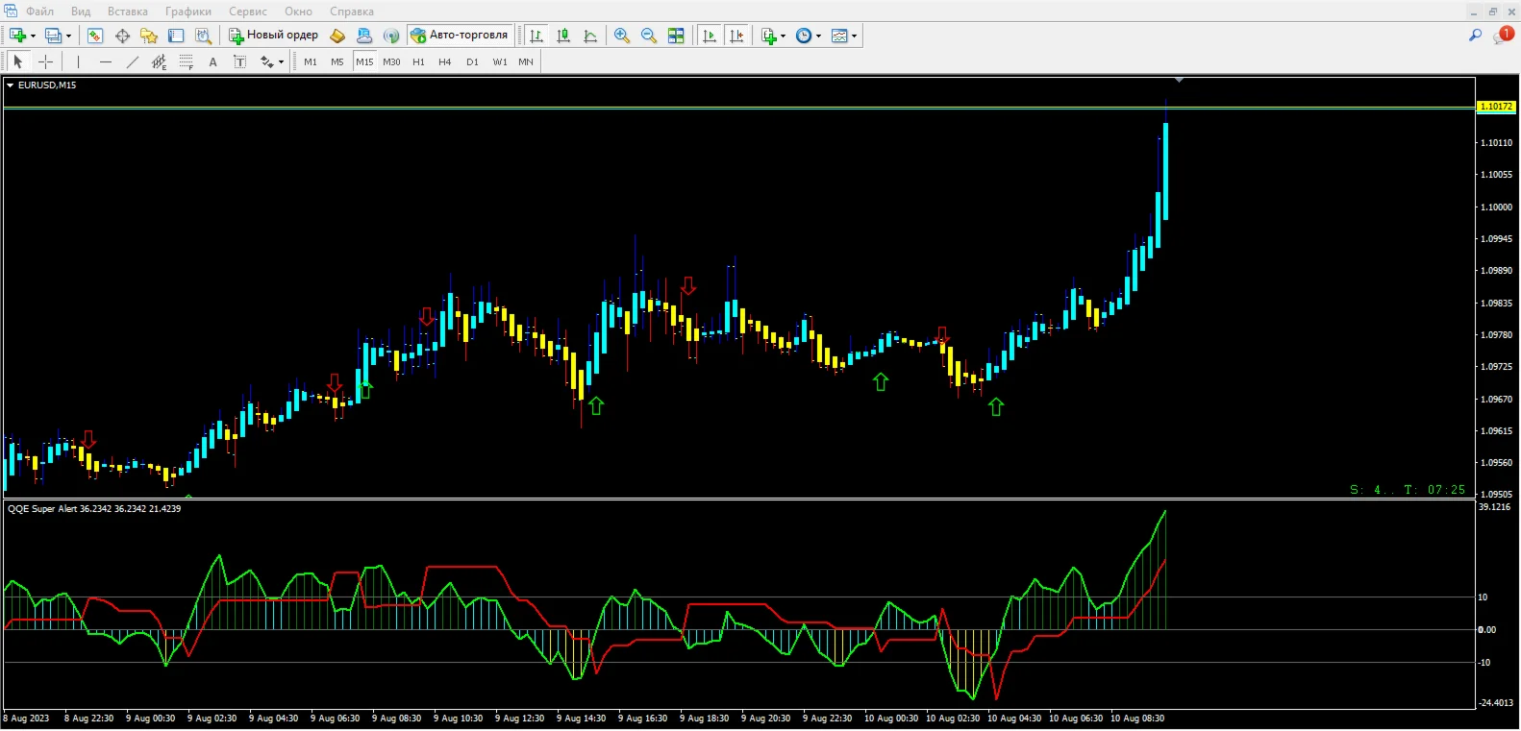Click the notification icon with red badge

pos(1503,35)
